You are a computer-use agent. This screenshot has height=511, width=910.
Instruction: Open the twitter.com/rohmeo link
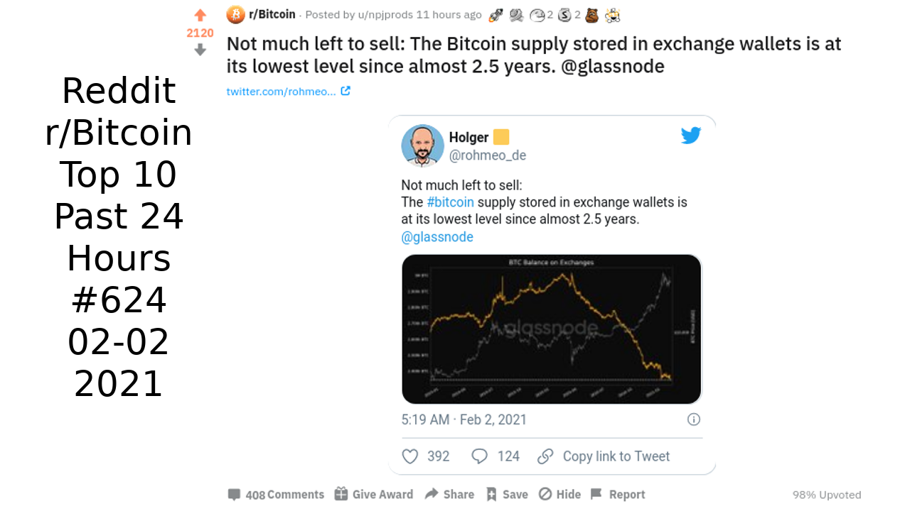[282, 91]
